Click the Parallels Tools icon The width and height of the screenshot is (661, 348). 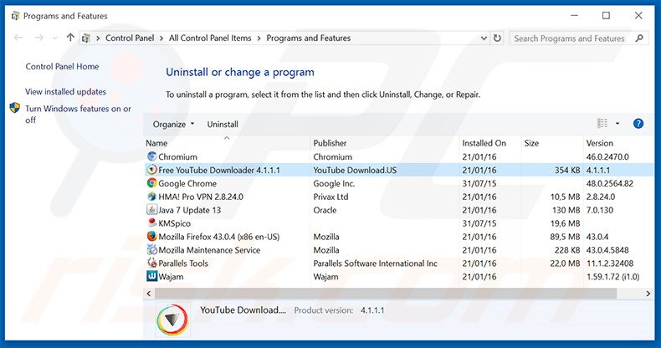click(x=151, y=263)
